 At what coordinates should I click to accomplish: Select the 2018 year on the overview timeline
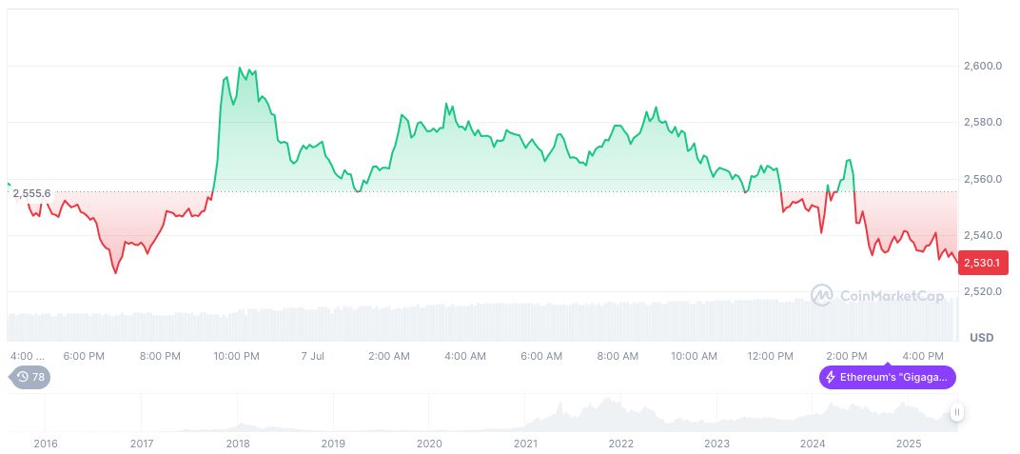click(x=238, y=444)
